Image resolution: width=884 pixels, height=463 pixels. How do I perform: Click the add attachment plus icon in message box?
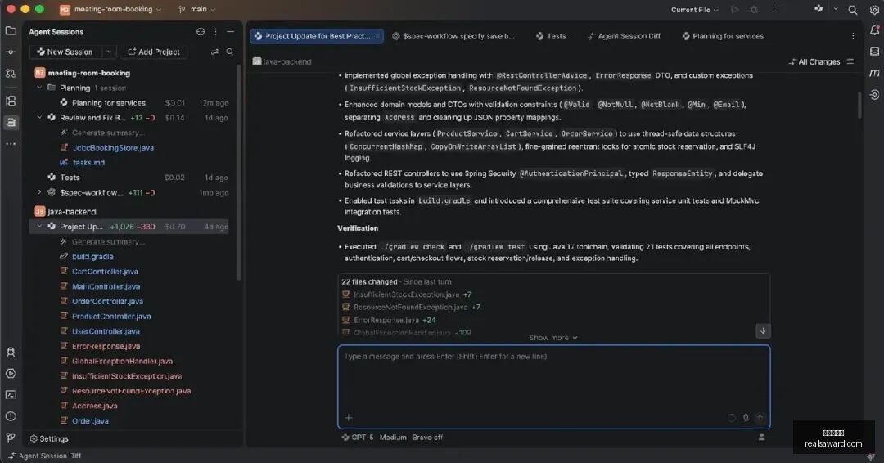pos(349,417)
